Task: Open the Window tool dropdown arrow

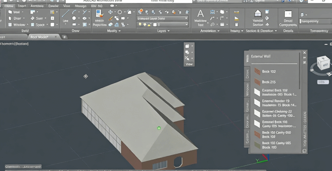Action: click(x=27, y=25)
